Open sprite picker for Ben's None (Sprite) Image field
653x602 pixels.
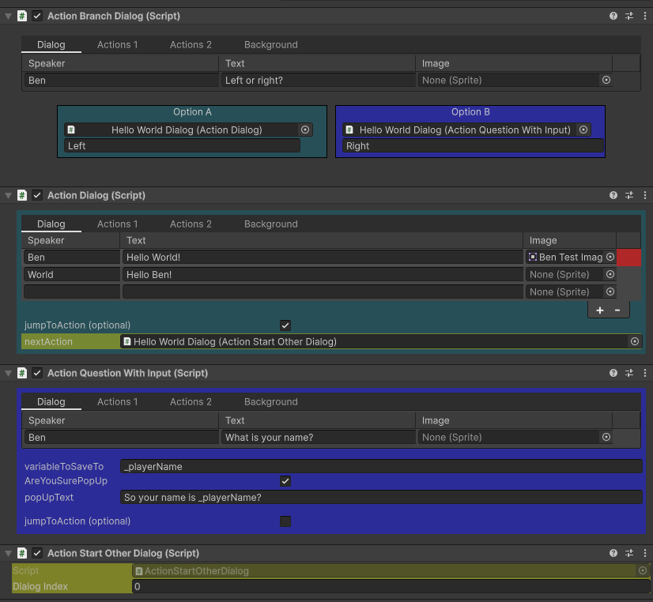pos(606,80)
